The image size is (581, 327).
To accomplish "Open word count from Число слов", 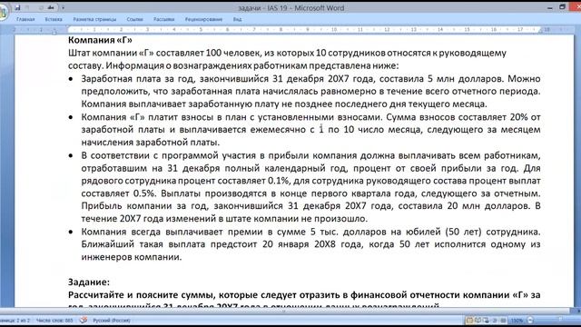I will (54, 321).
